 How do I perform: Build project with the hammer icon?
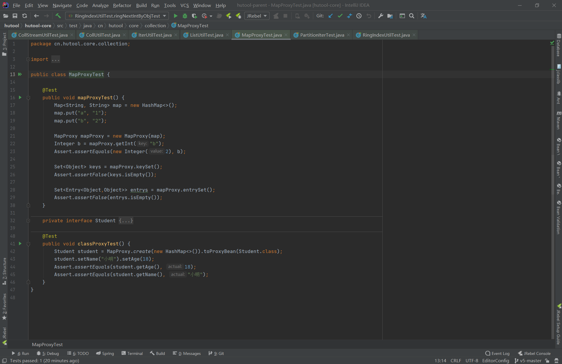[x=58, y=16]
